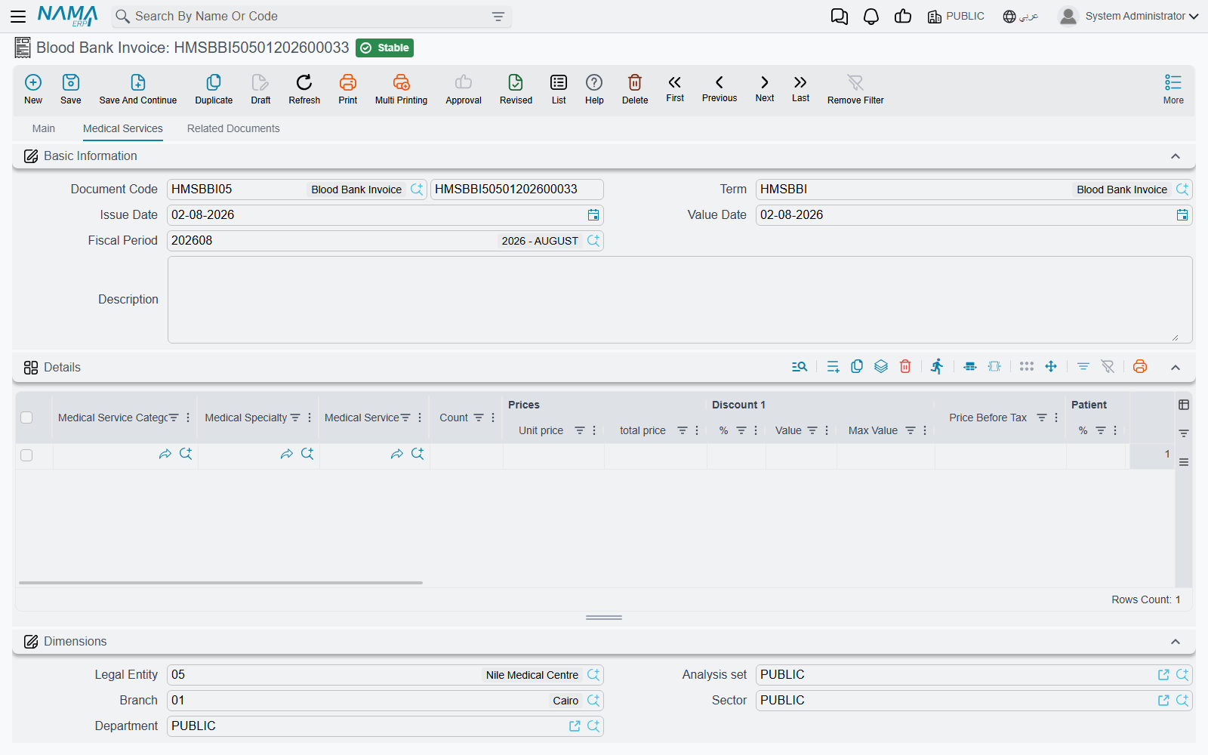Click the PUBLIC company button
Viewport: 1208px width, 755px height.
click(x=956, y=16)
